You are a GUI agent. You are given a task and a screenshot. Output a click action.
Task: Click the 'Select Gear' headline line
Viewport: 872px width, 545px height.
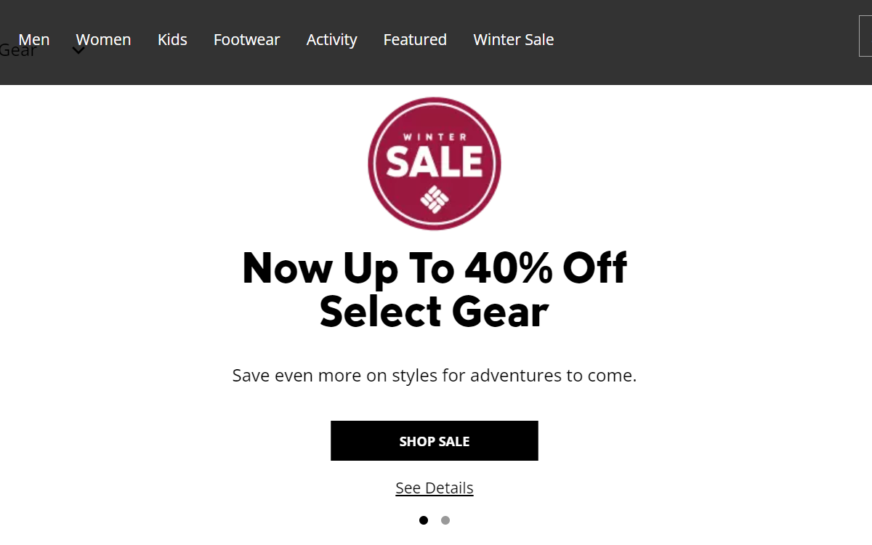point(435,312)
